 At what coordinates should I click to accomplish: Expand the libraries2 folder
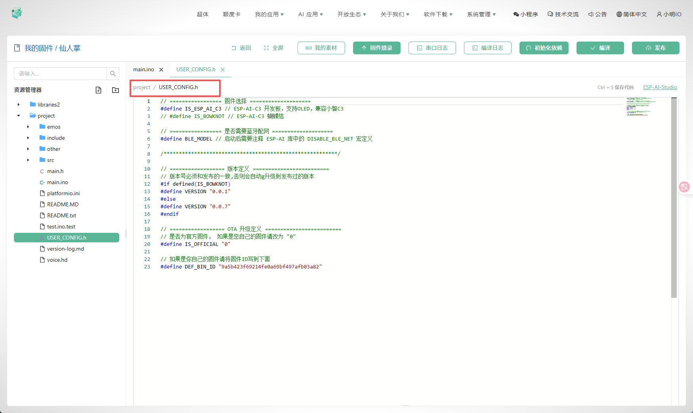click(x=19, y=105)
